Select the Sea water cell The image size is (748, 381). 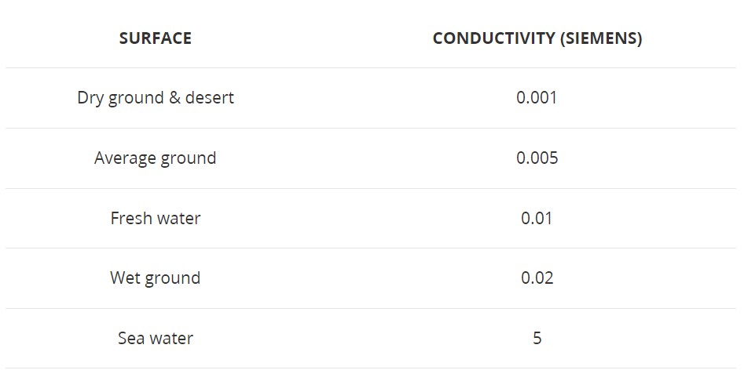point(156,338)
